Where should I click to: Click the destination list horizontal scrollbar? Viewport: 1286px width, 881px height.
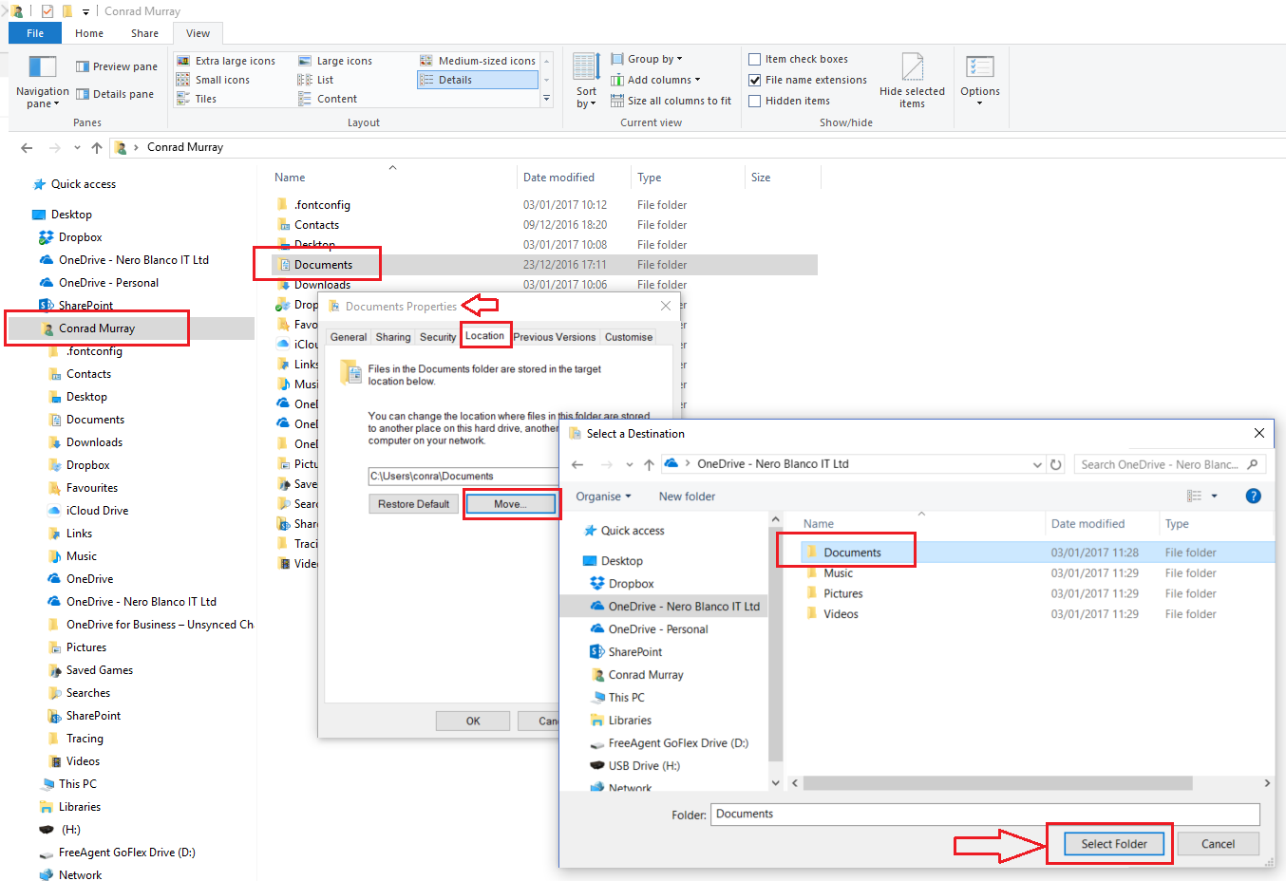[997, 783]
